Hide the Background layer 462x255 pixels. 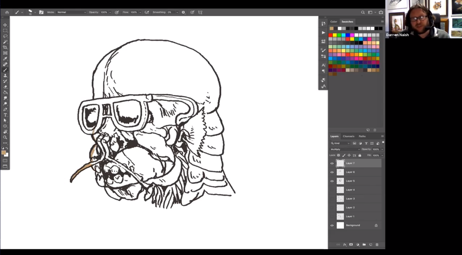[332, 225]
